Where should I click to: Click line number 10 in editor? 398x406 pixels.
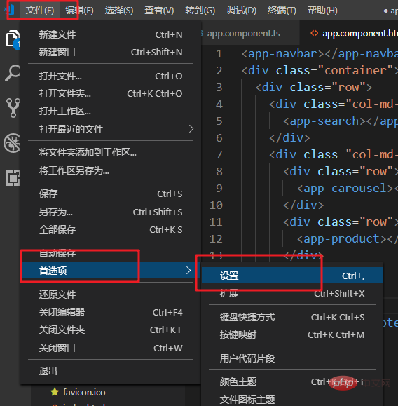(x=216, y=205)
